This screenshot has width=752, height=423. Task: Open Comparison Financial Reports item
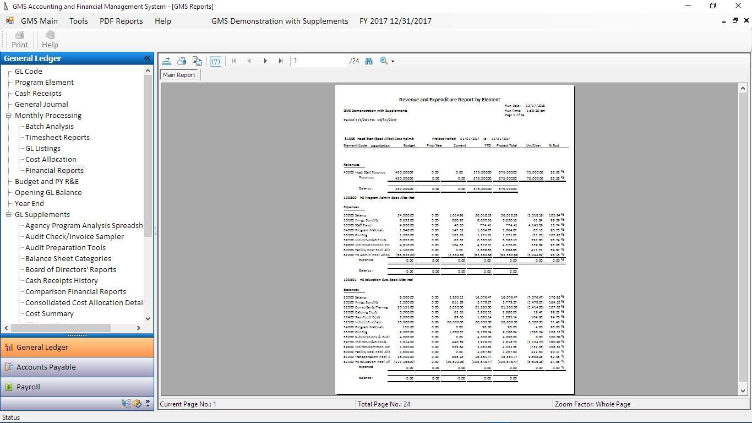(x=75, y=291)
